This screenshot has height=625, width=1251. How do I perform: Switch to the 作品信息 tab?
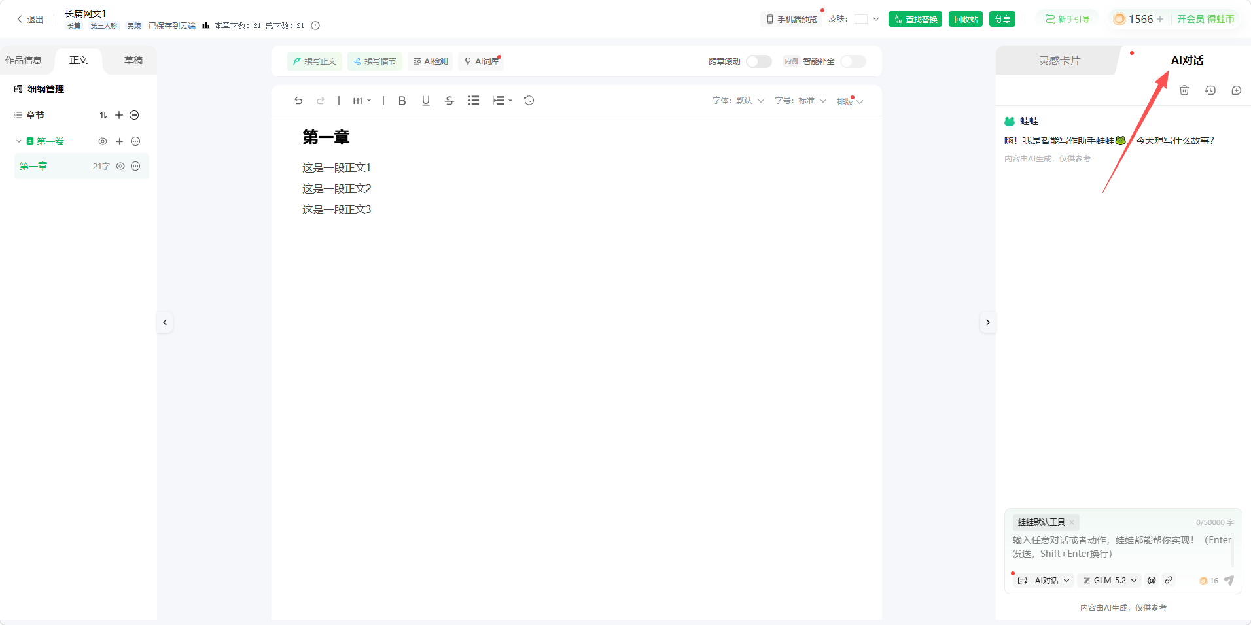24,60
